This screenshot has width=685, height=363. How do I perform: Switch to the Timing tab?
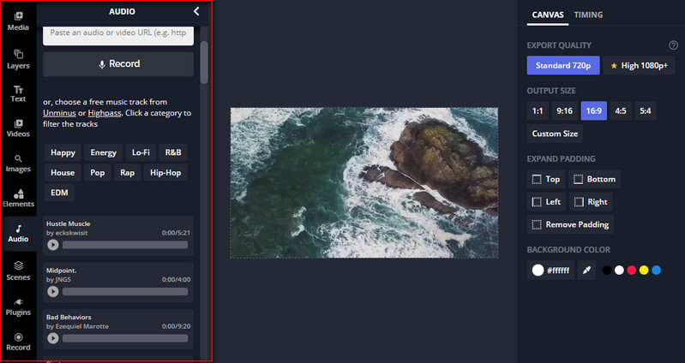tap(588, 15)
